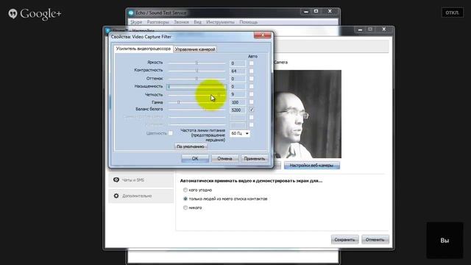Click Отменить in settings window
This screenshot has width=471, height=265.
(x=375, y=240)
